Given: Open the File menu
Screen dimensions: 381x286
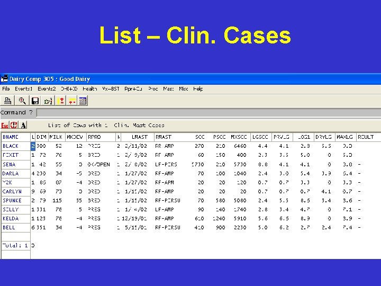Looking at the screenshot, I should [x=6, y=89].
